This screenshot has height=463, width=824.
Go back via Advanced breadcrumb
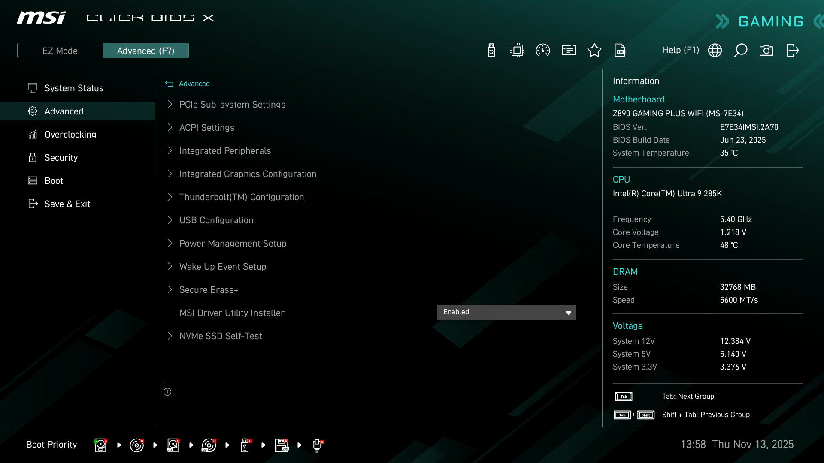point(194,84)
